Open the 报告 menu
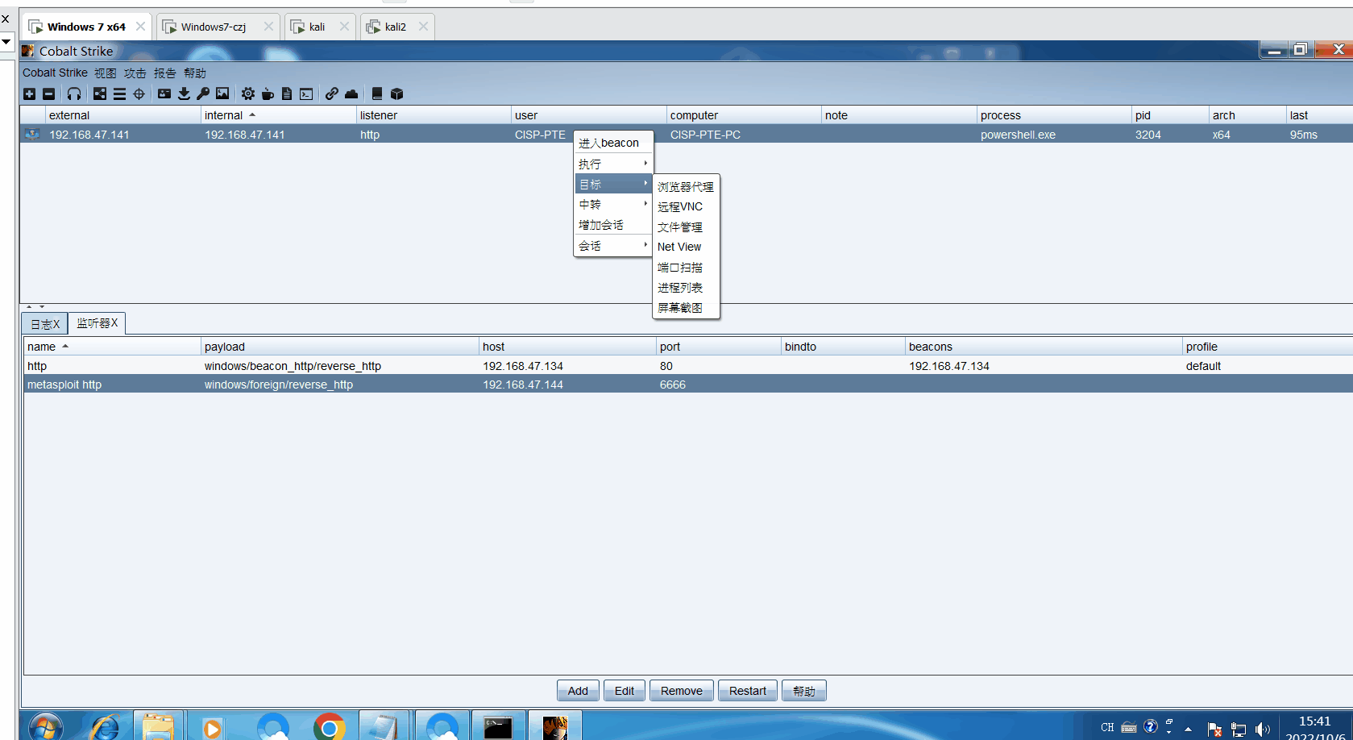Viewport: 1353px width, 740px height. tap(165, 73)
